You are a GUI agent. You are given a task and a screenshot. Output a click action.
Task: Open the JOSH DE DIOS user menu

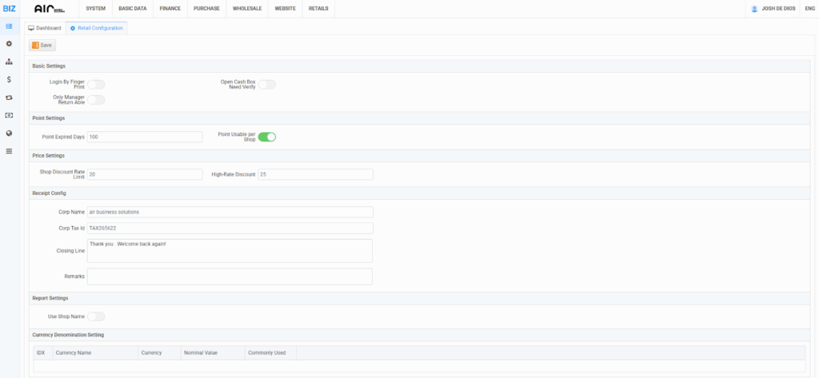click(773, 8)
